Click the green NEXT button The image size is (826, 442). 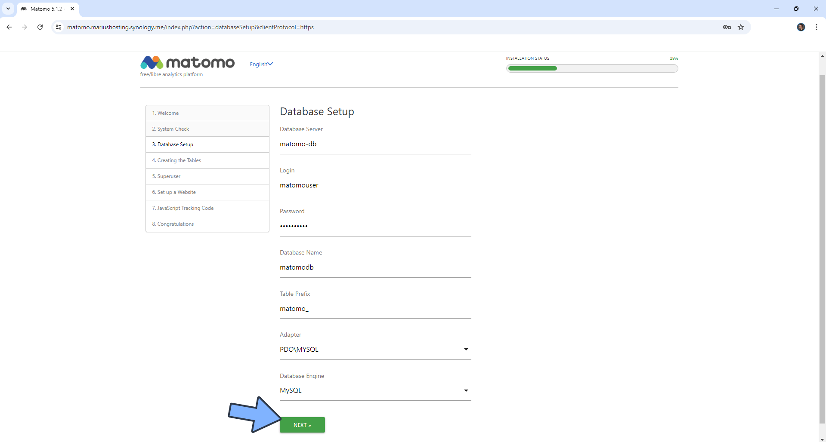click(x=302, y=425)
